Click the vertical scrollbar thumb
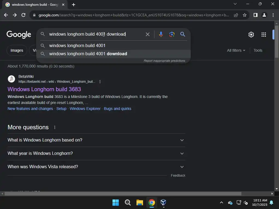 pos(277,42)
